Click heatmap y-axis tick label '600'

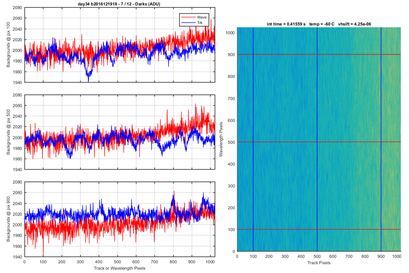click(x=231, y=120)
